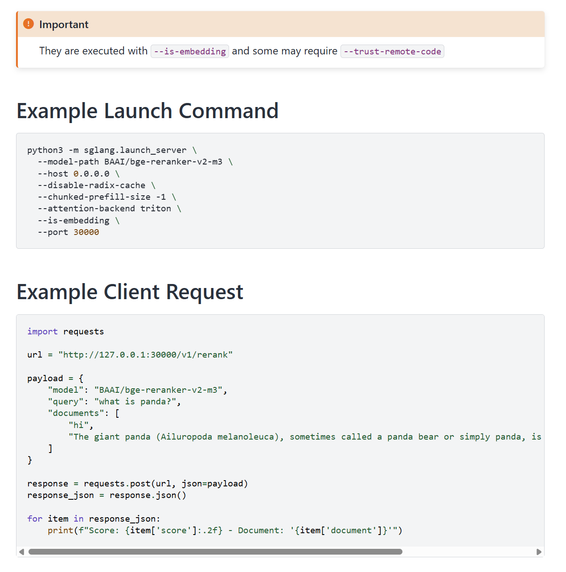566x572 pixels.
Task: Click the --disable-radix-cache line
Action: tap(96, 185)
